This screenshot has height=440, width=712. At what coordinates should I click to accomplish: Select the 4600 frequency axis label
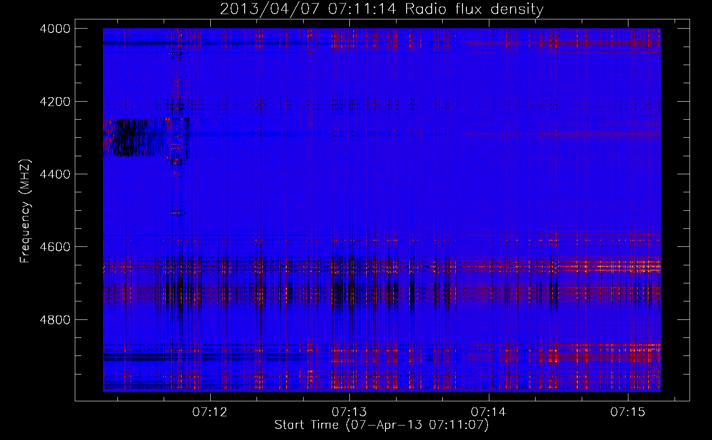tap(55, 247)
